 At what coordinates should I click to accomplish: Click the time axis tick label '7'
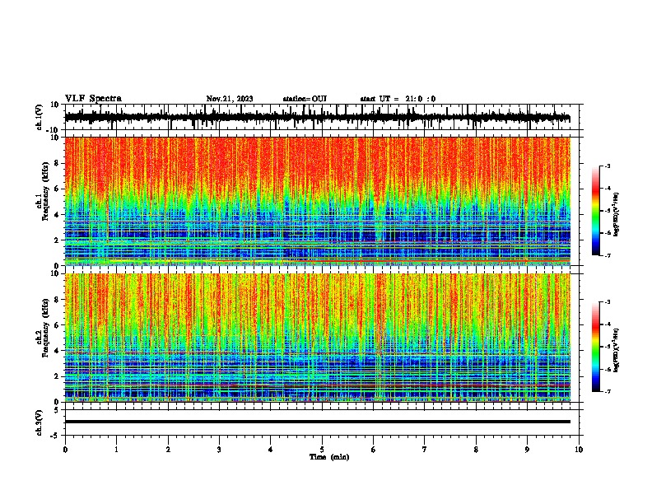pos(425,450)
